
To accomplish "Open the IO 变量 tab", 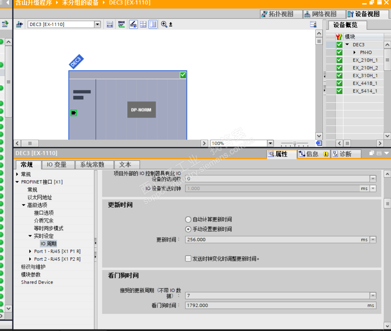I will click(x=58, y=165).
